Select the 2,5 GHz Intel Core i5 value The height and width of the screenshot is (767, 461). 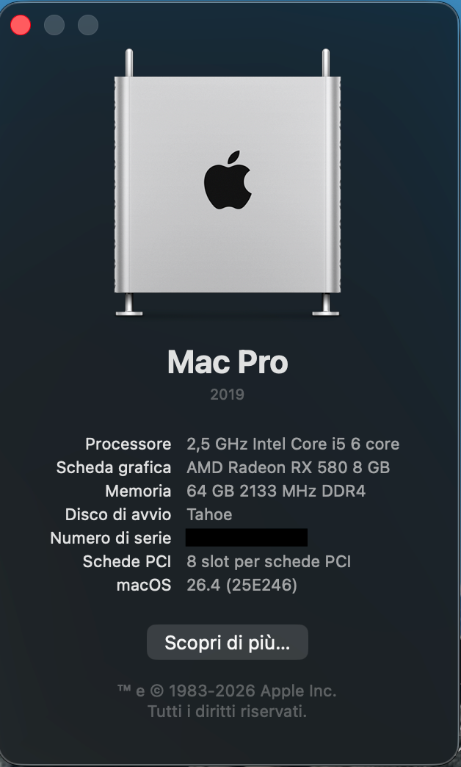[x=293, y=444]
